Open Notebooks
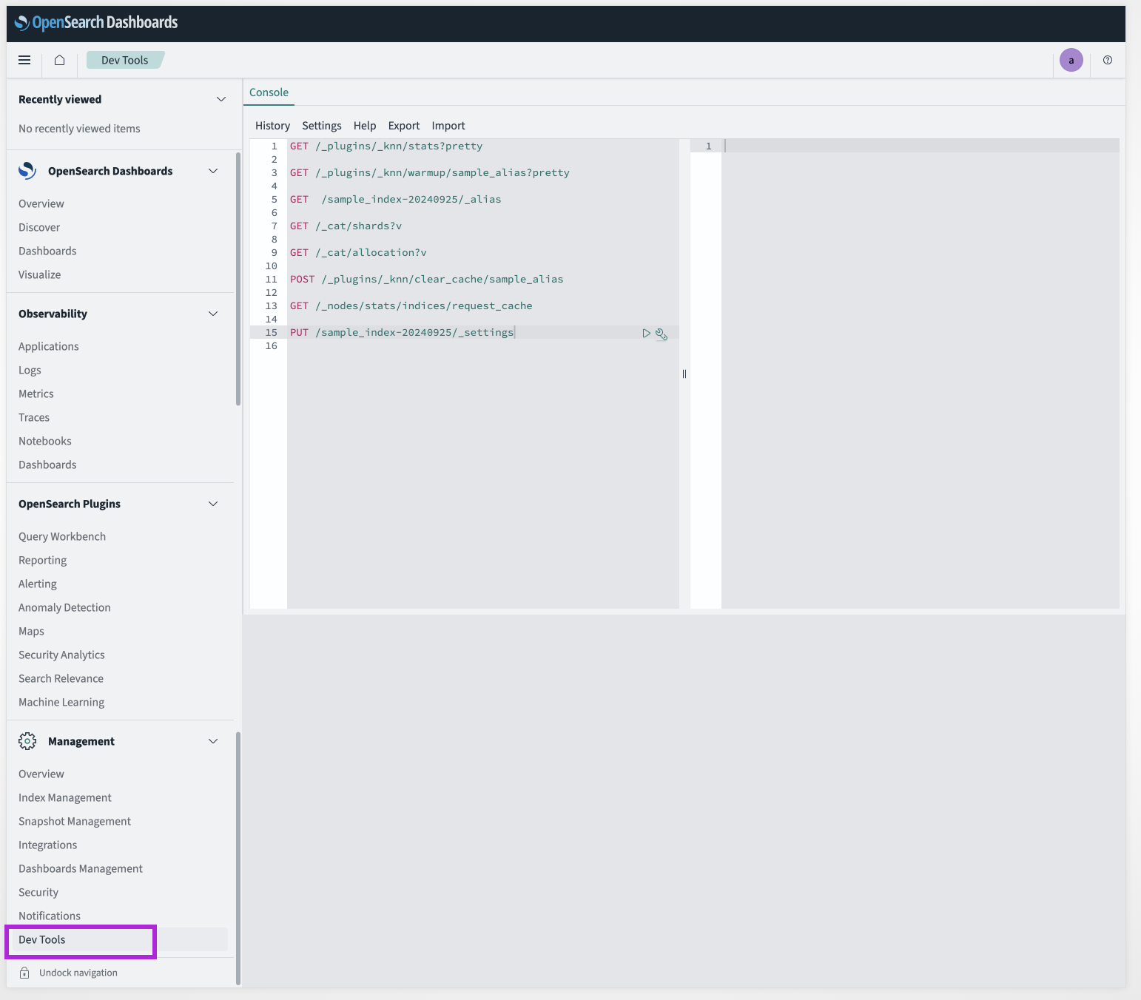The width and height of the screenshot is (1141, 1000). [45, 441]
